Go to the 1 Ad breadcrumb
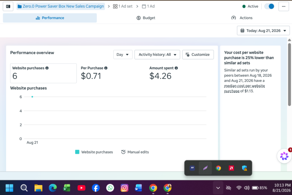Image resolution: width=292 pixels, height=195 pixels. pyautogui.click(x=148, y=6)
